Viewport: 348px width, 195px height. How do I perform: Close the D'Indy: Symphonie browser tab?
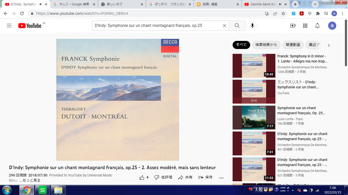click(x=46, y=4)
